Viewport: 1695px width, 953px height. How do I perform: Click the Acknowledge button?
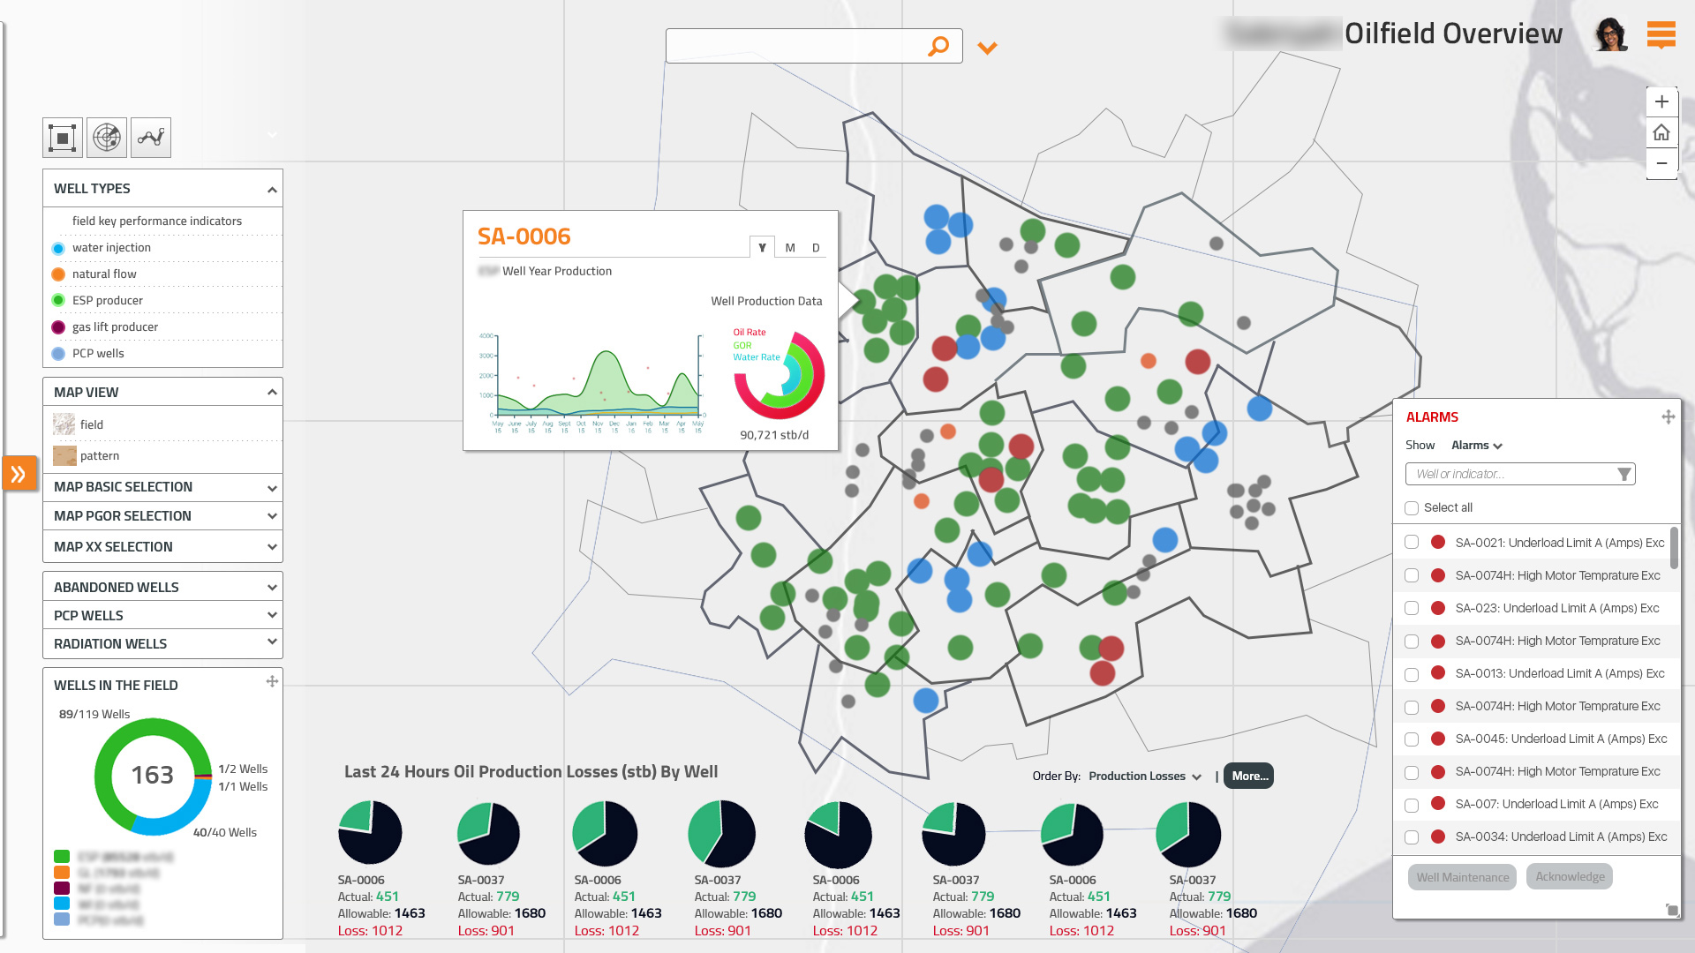click(1570, 876)
